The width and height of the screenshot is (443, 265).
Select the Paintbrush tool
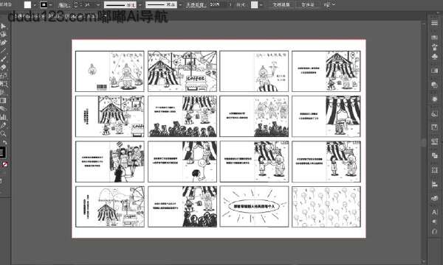[3, 59]
